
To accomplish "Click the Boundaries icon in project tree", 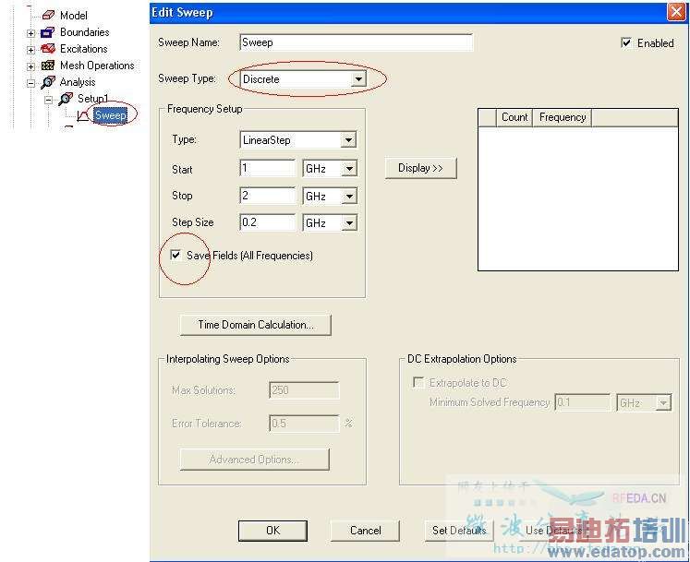I will (x=47, y=32).
